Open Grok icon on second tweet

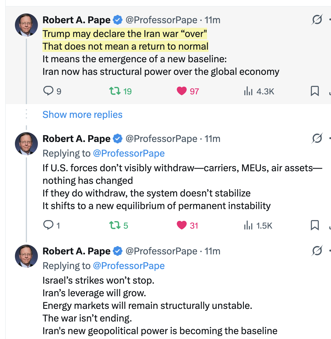(x=317, y=139)
